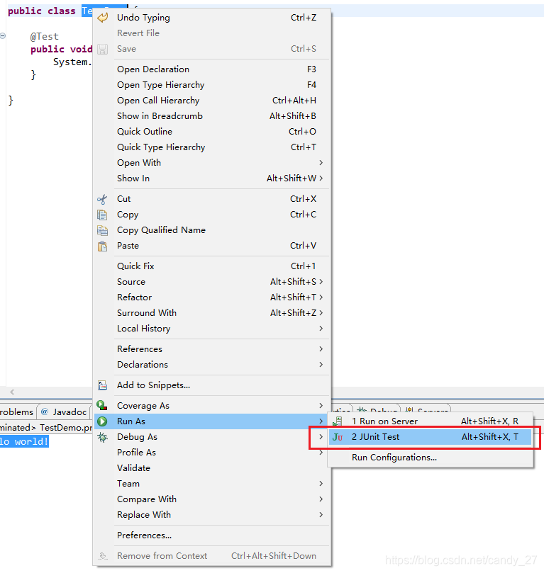544x573 pixels.
Task: Choose Quick Type Hierarchy
Action: [212, 147]
